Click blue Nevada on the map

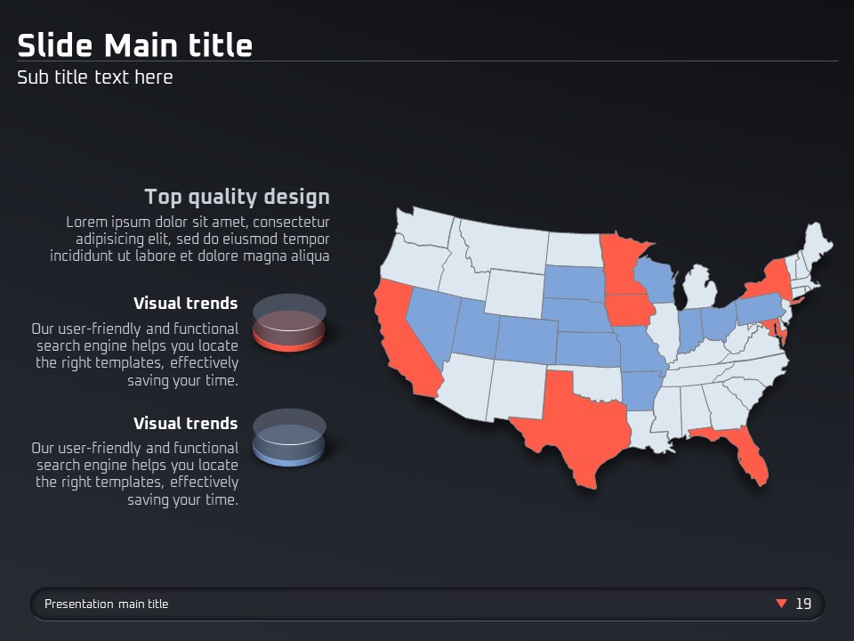tap(431, 320)
